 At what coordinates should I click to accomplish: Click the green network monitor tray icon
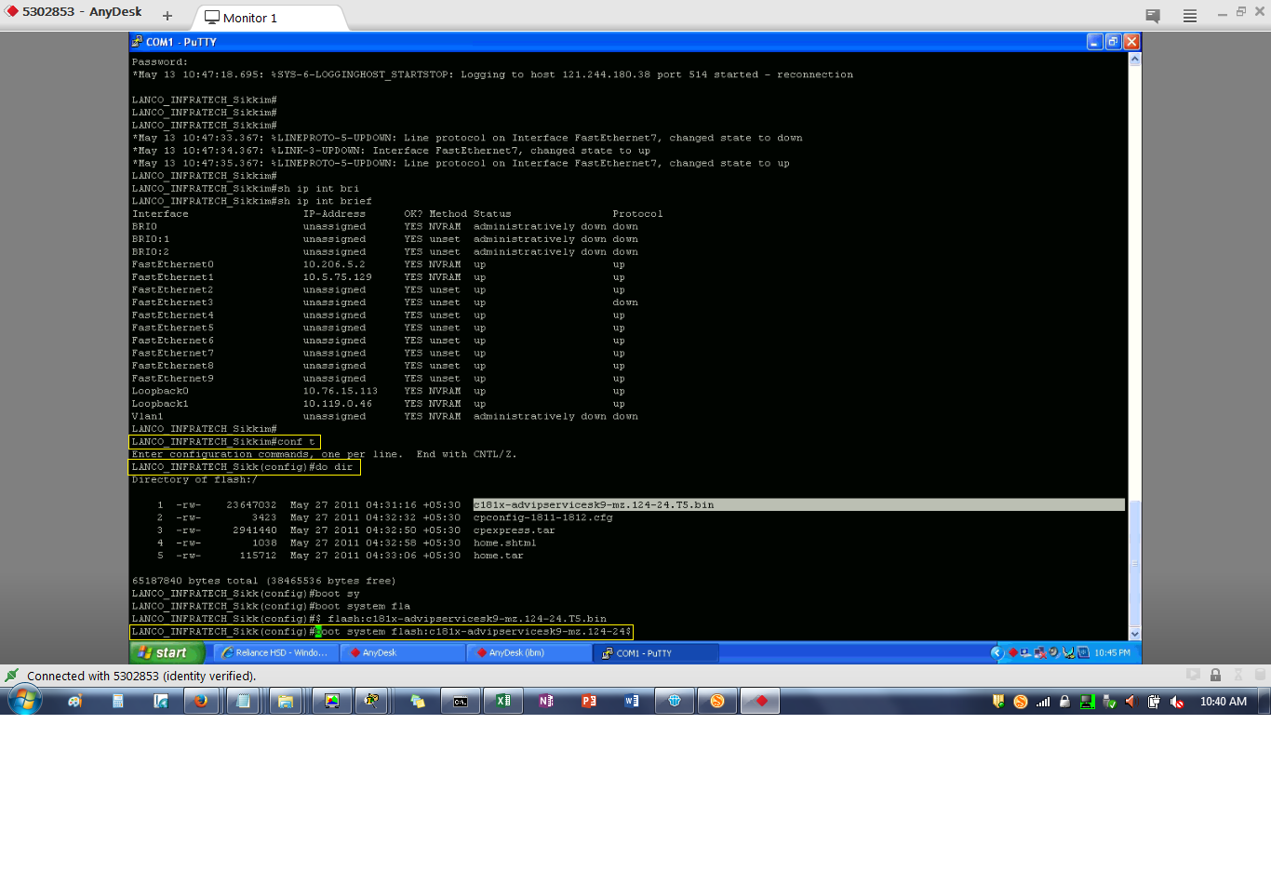[1088, 701]
